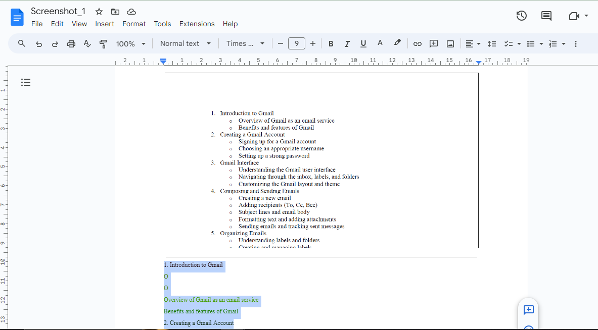Click the move to folder icon

click(115, 12)
